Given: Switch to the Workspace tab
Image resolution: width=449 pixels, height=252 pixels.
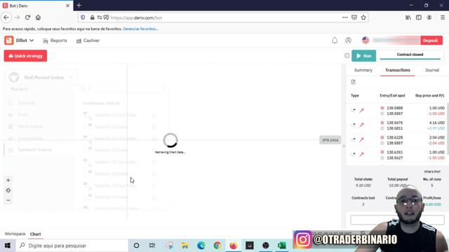Looking at the screenshot, I should tap(15, 234).
